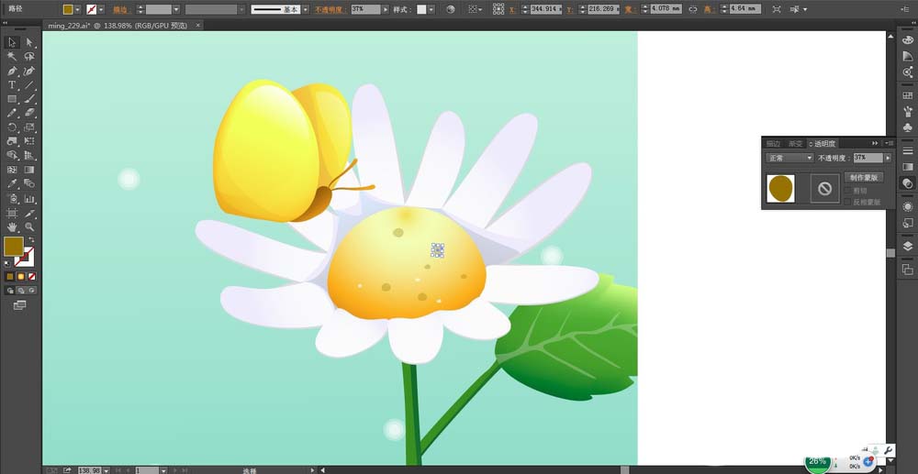Switch to the 描边 (Stroke) panel tab
The image size is (918, 474).
pos(773,143)
